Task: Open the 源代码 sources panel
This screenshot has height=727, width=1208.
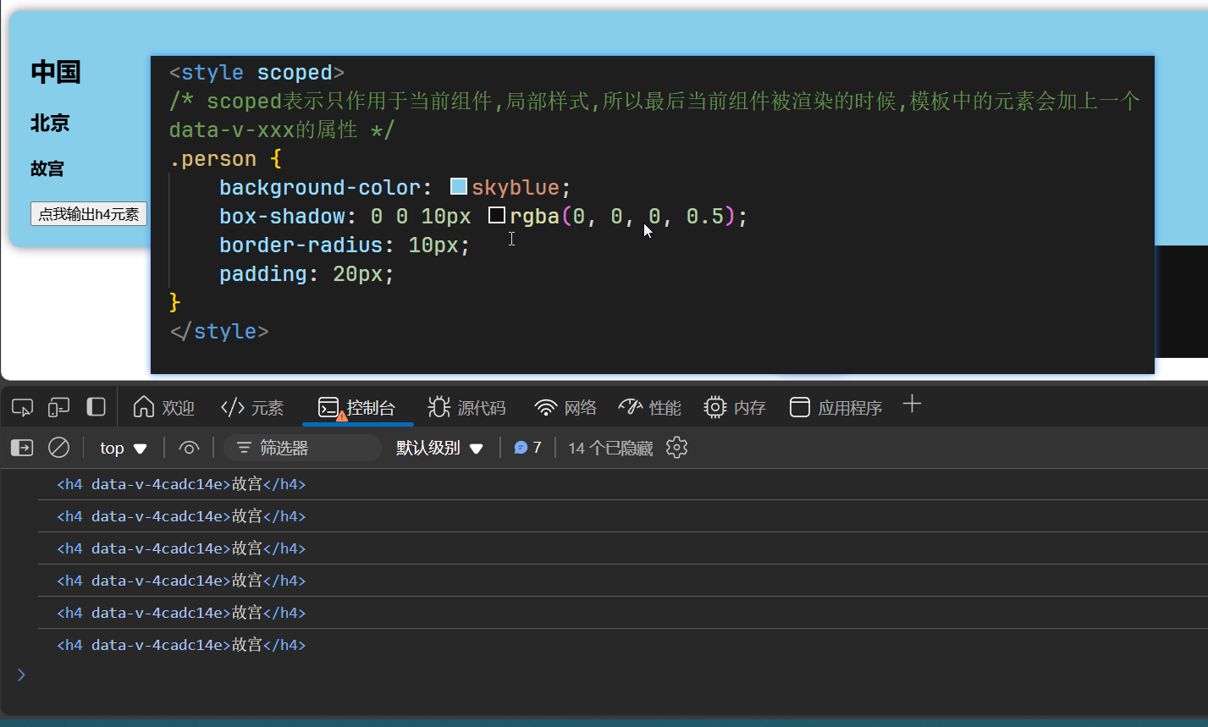Action: pos(466,408)
